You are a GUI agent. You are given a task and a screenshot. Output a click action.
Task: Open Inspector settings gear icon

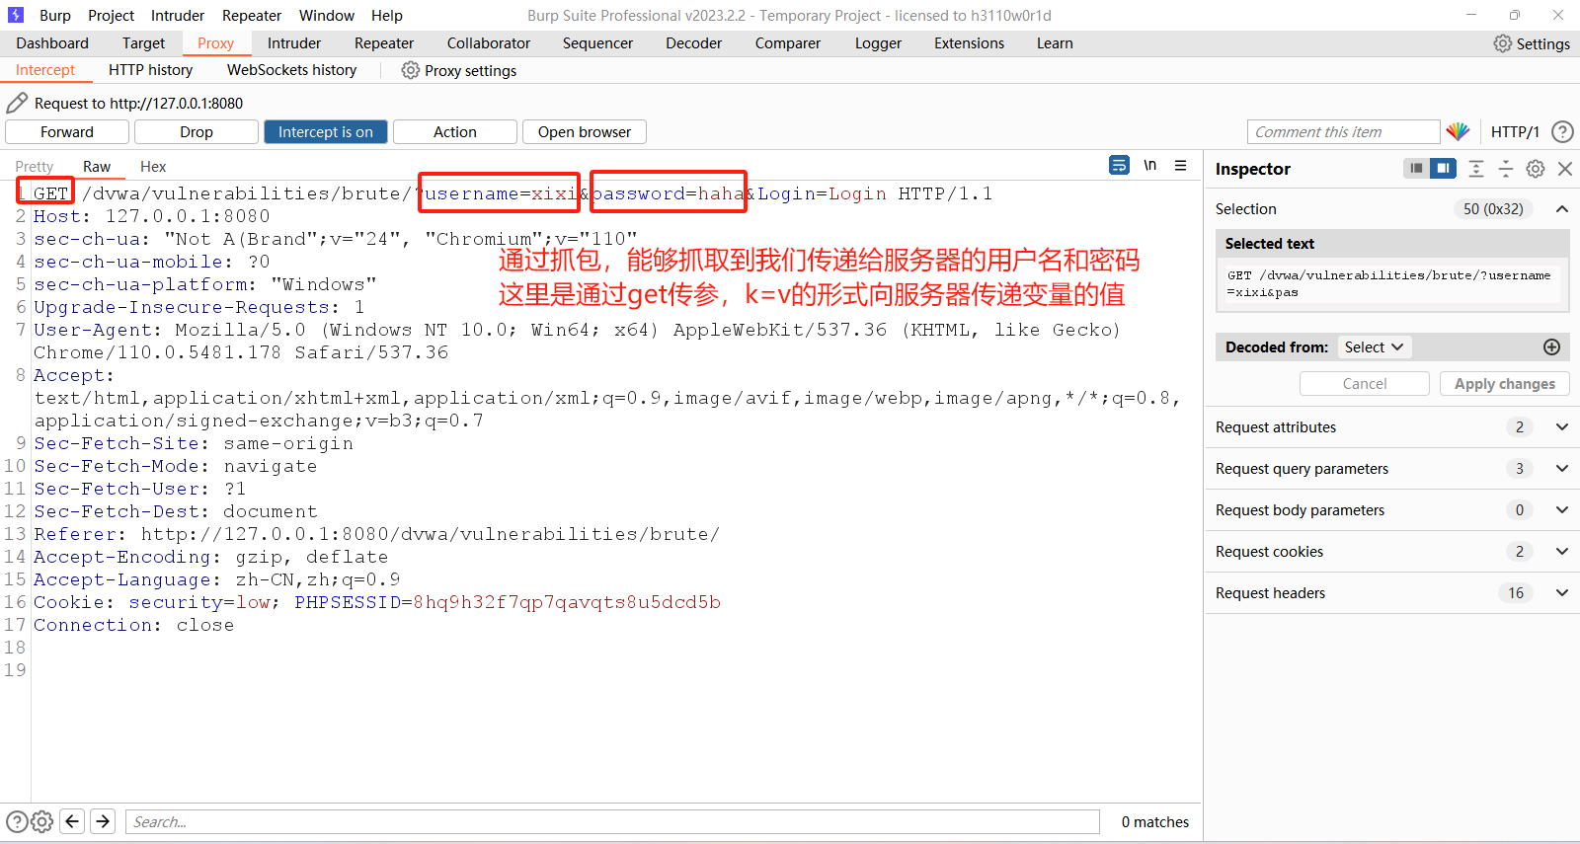click(1536, 169)
